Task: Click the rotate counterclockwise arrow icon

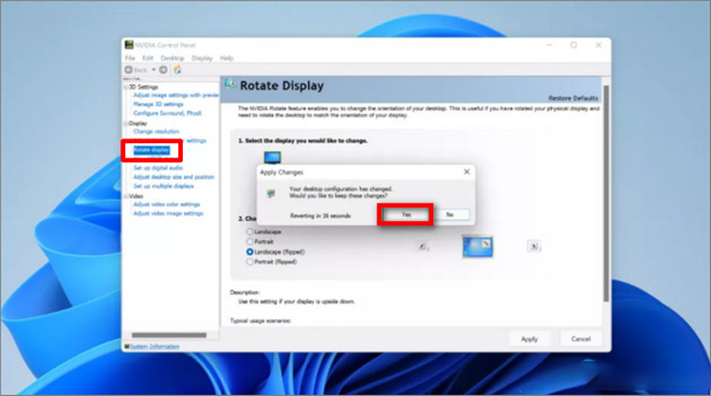Action: click(x=423, y=247)
